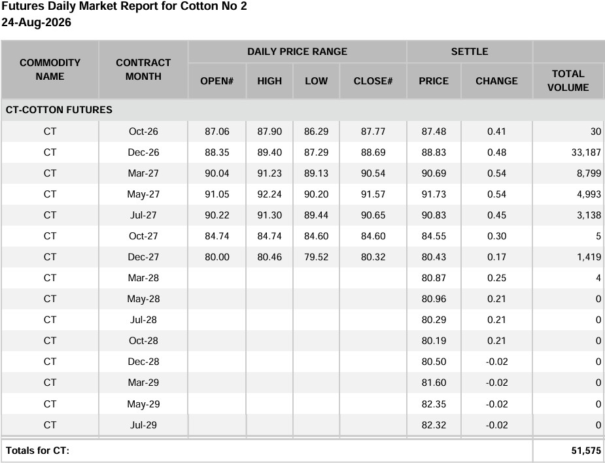Click the Dec-28 change value -0.02
The image size is (605, 463).
pos(496,362)
